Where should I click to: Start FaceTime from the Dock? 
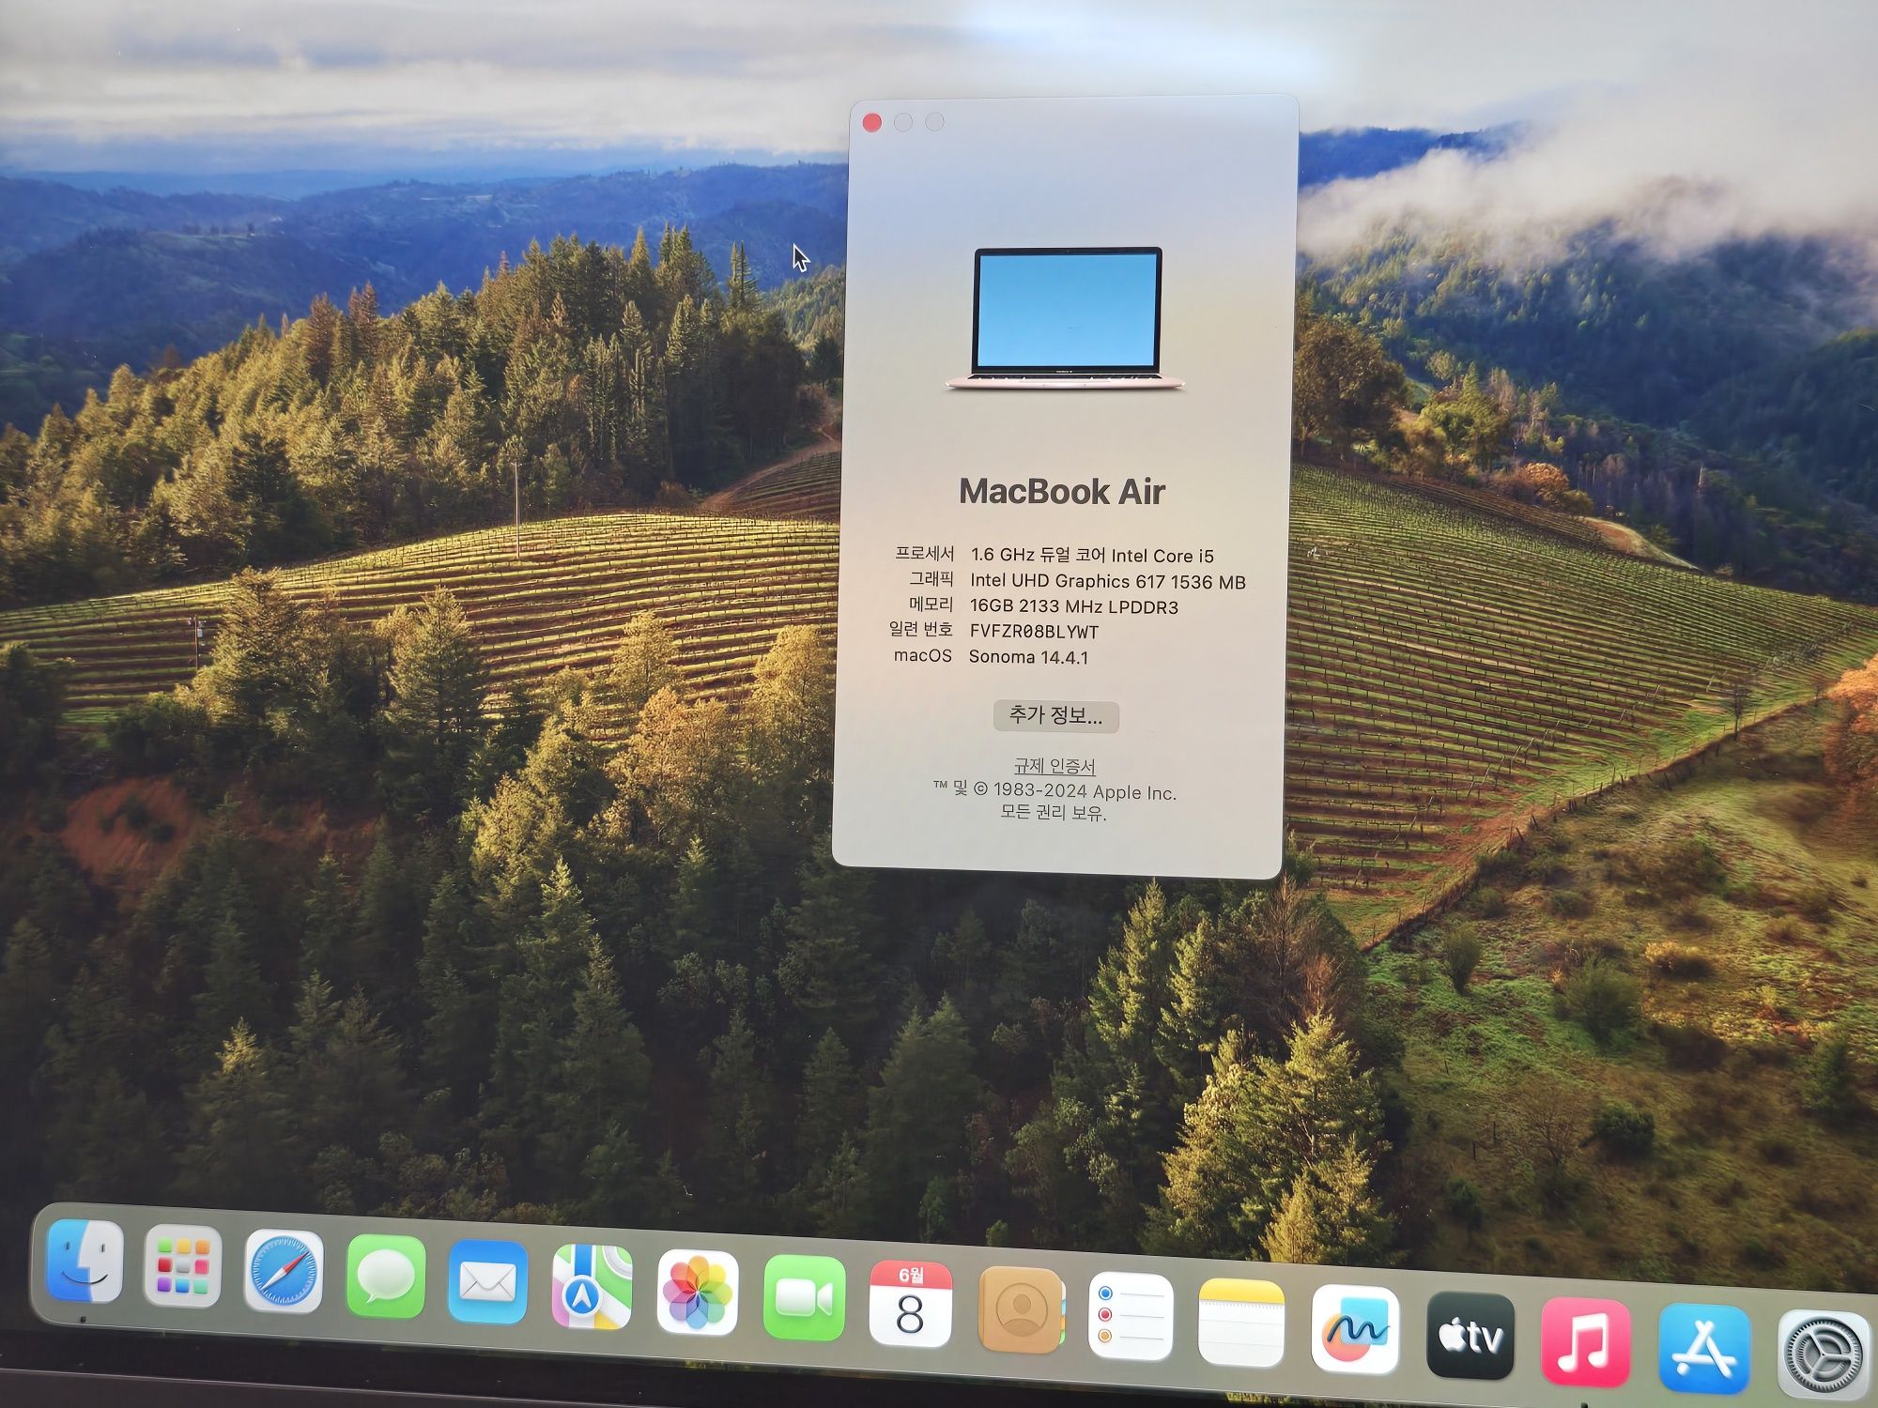[805, 1298]
